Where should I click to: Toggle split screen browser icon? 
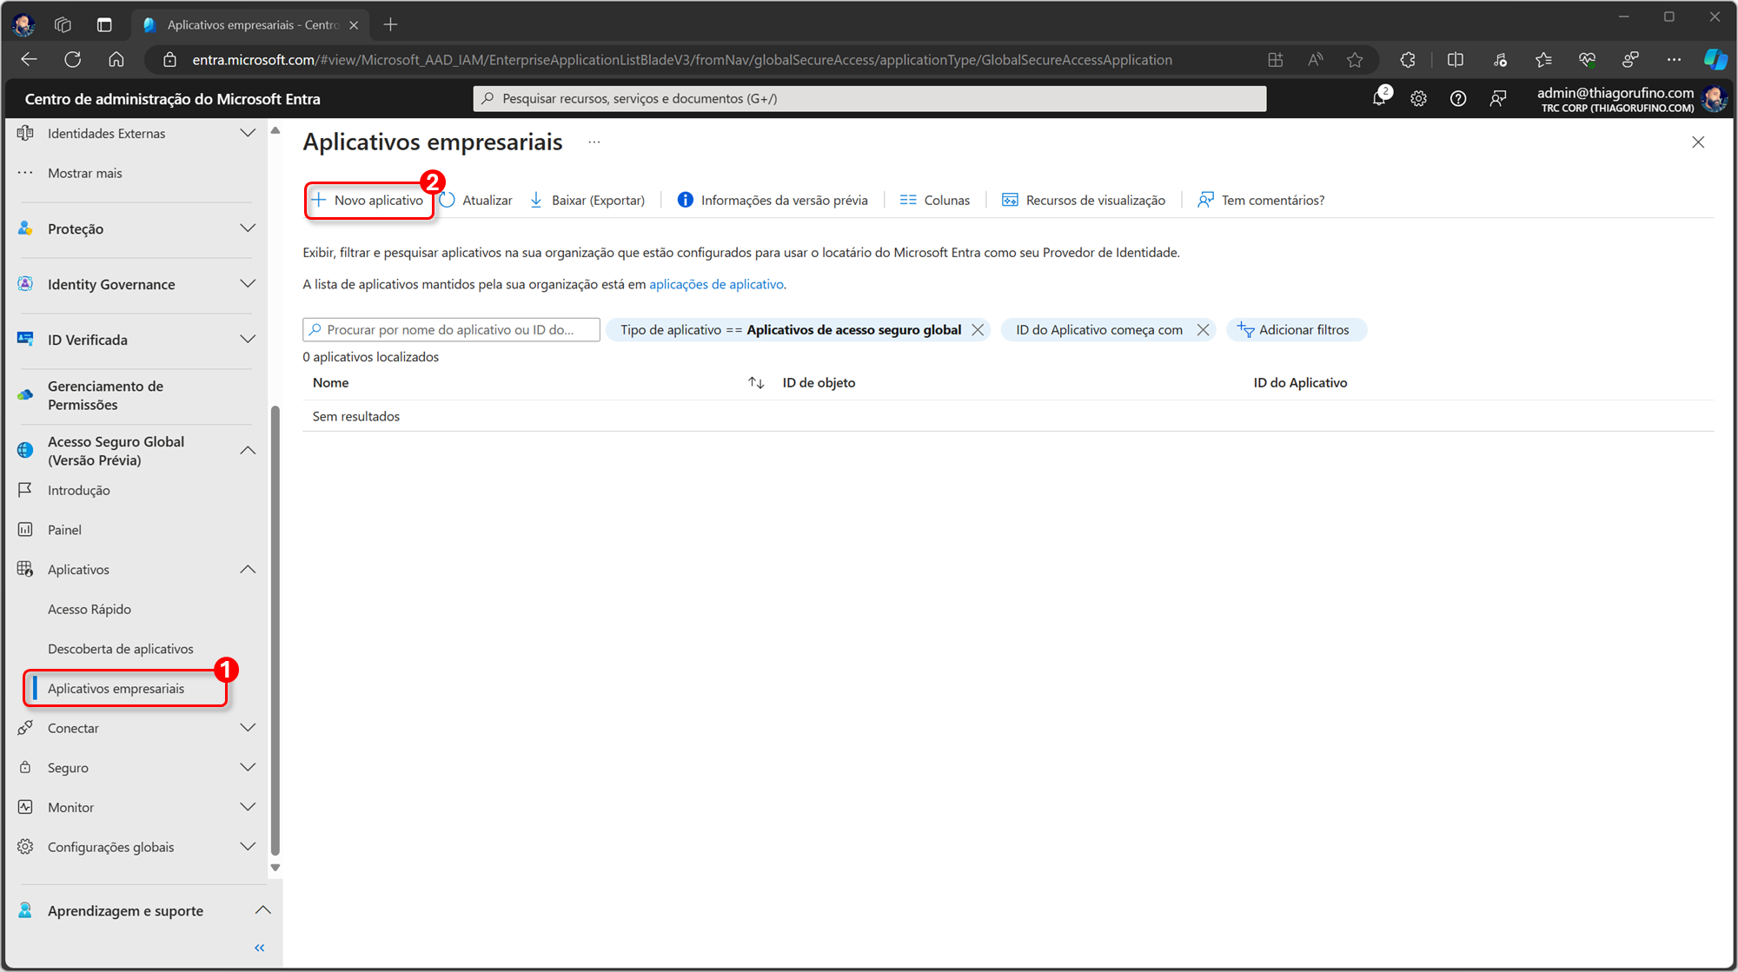coord(1456,59)
